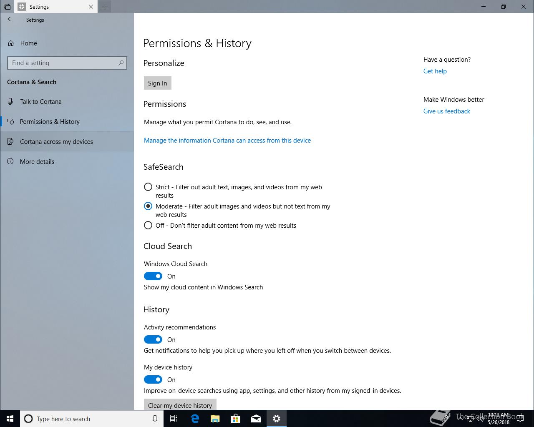The image size is (534, 427).
Task: Click Clear my device history button
Action: coord(180,404)
